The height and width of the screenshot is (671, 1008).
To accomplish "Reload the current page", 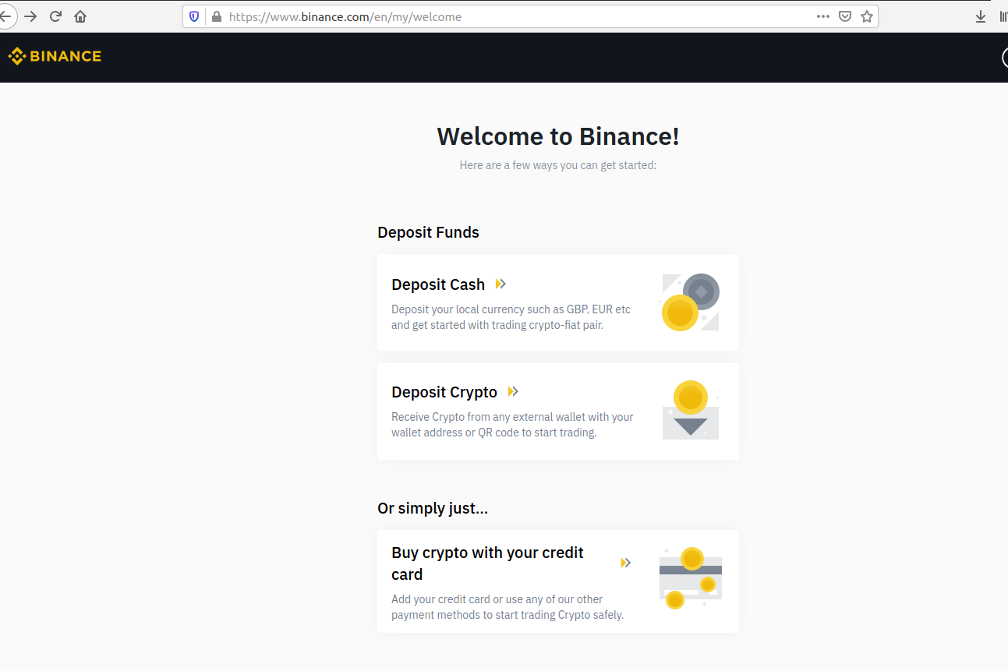I will (x=55, y=16).
